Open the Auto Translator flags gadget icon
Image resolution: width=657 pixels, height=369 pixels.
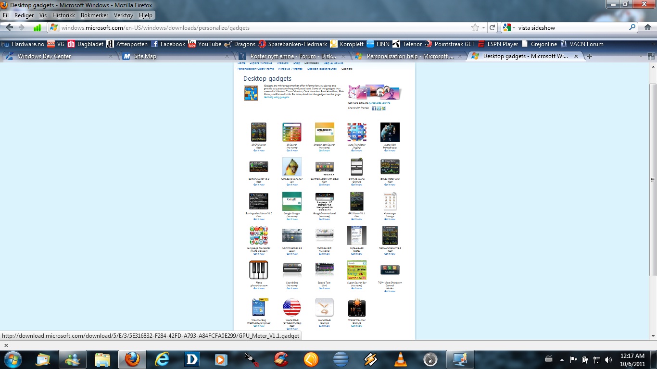357,132
